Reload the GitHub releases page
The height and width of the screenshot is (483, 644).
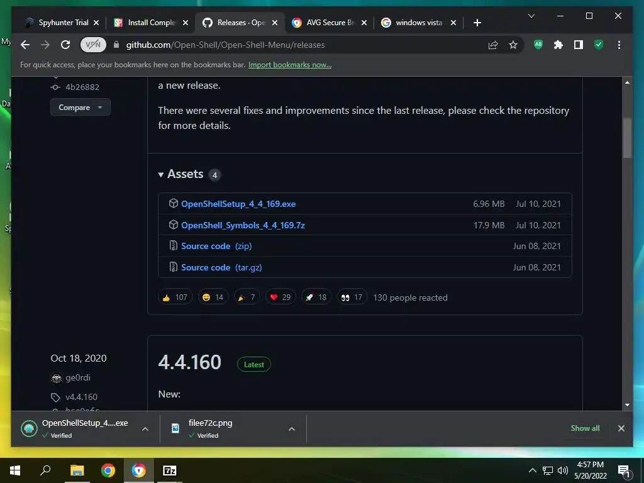(65, 45)
